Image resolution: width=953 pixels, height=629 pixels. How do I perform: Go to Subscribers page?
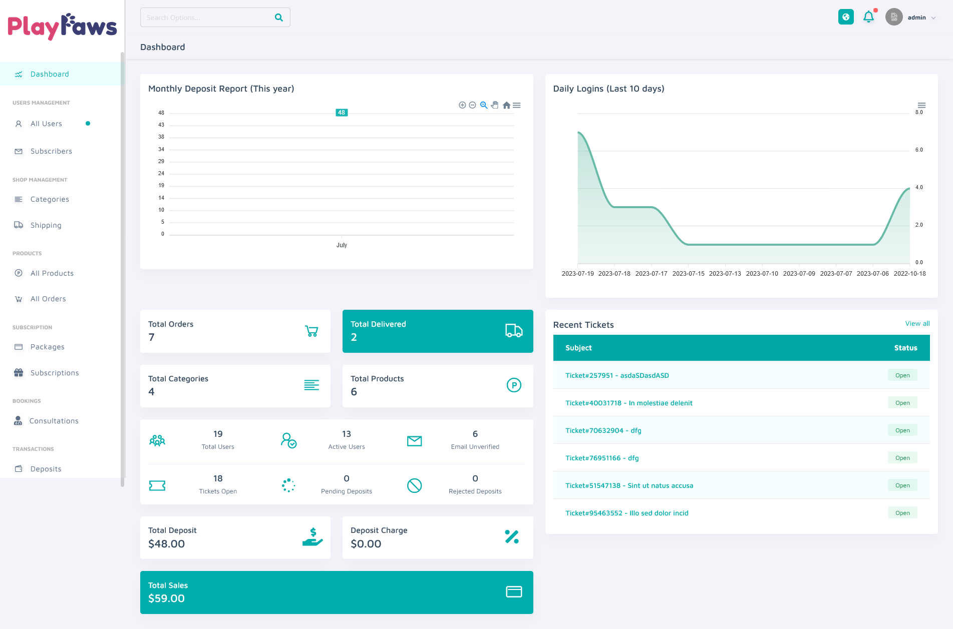pyautogui.click(x=51, y=151)
